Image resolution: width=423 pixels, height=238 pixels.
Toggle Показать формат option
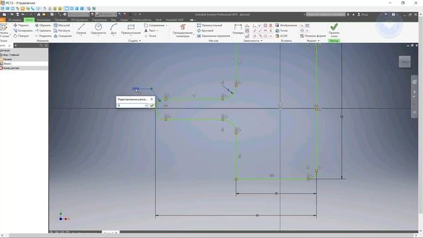313,36
